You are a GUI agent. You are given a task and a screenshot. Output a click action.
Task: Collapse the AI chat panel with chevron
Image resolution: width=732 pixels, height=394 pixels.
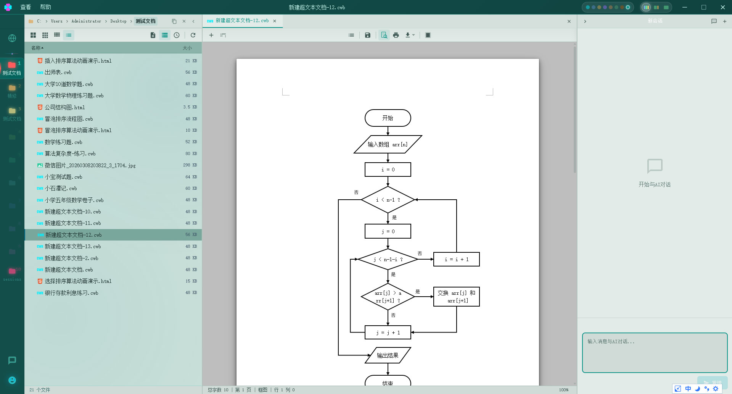[x=585, y=21]
